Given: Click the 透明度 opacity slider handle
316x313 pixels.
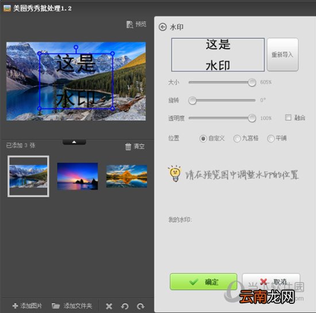Looking at the screenshot, I should (x=252, y=118).
